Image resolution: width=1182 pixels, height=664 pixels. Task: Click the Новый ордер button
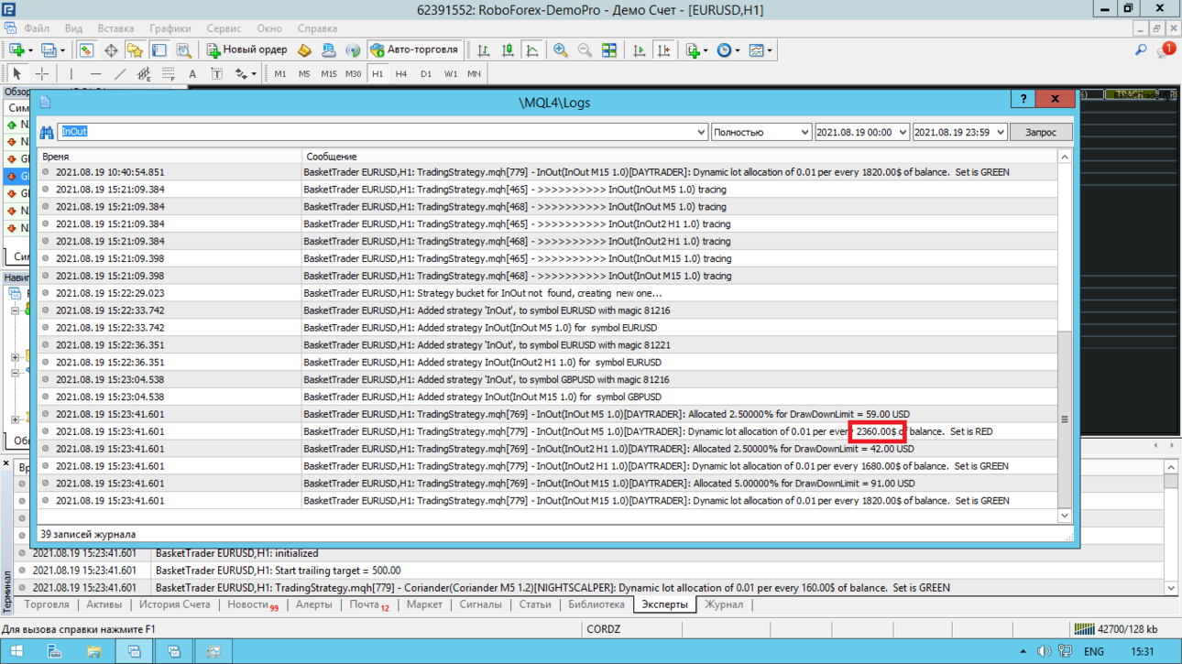tap(246, 50)
